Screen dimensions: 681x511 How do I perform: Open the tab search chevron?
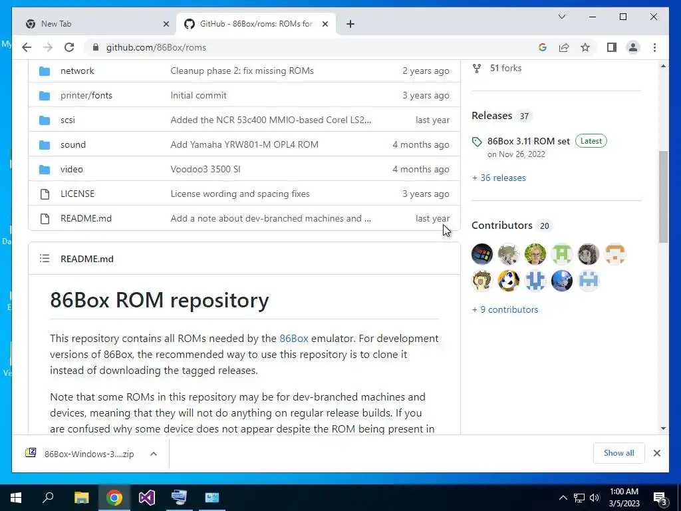[561, 17]
